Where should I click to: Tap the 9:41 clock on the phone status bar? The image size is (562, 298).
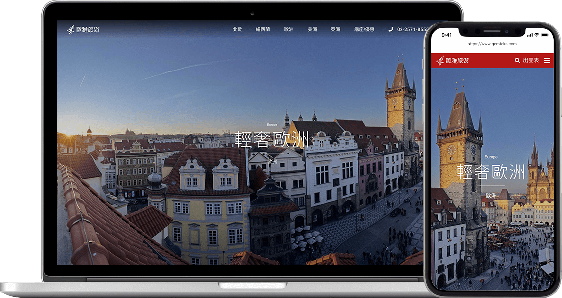point(446,35)
